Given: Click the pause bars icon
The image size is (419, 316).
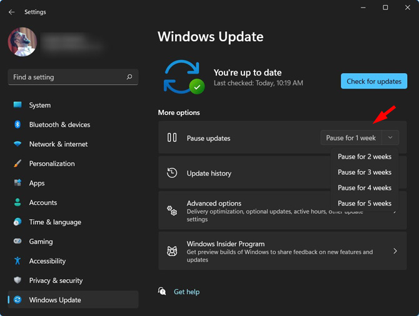Looking at the screenshot, I should tap(172, 138).
